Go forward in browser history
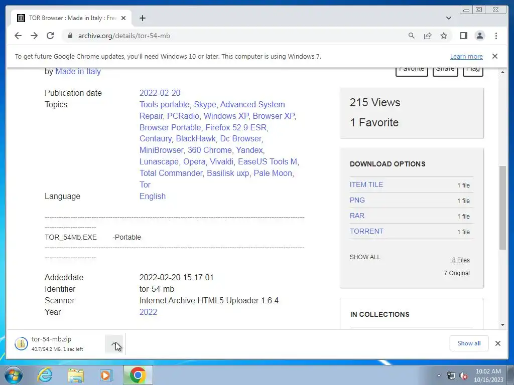Image resolution: width=514 pixels, height=385 pixels. [x=34, y=36]
